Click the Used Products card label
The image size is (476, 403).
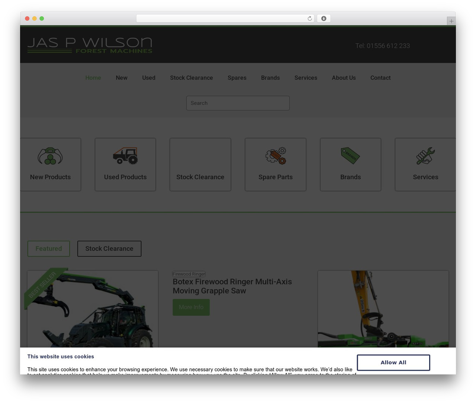[x=125, y=177]
